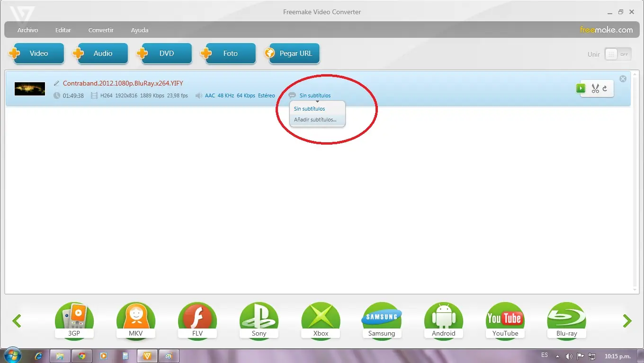The image size is (644, 363).
Task: Click the Show desktop strip beside the clock
Action: [x=641, y=356]
